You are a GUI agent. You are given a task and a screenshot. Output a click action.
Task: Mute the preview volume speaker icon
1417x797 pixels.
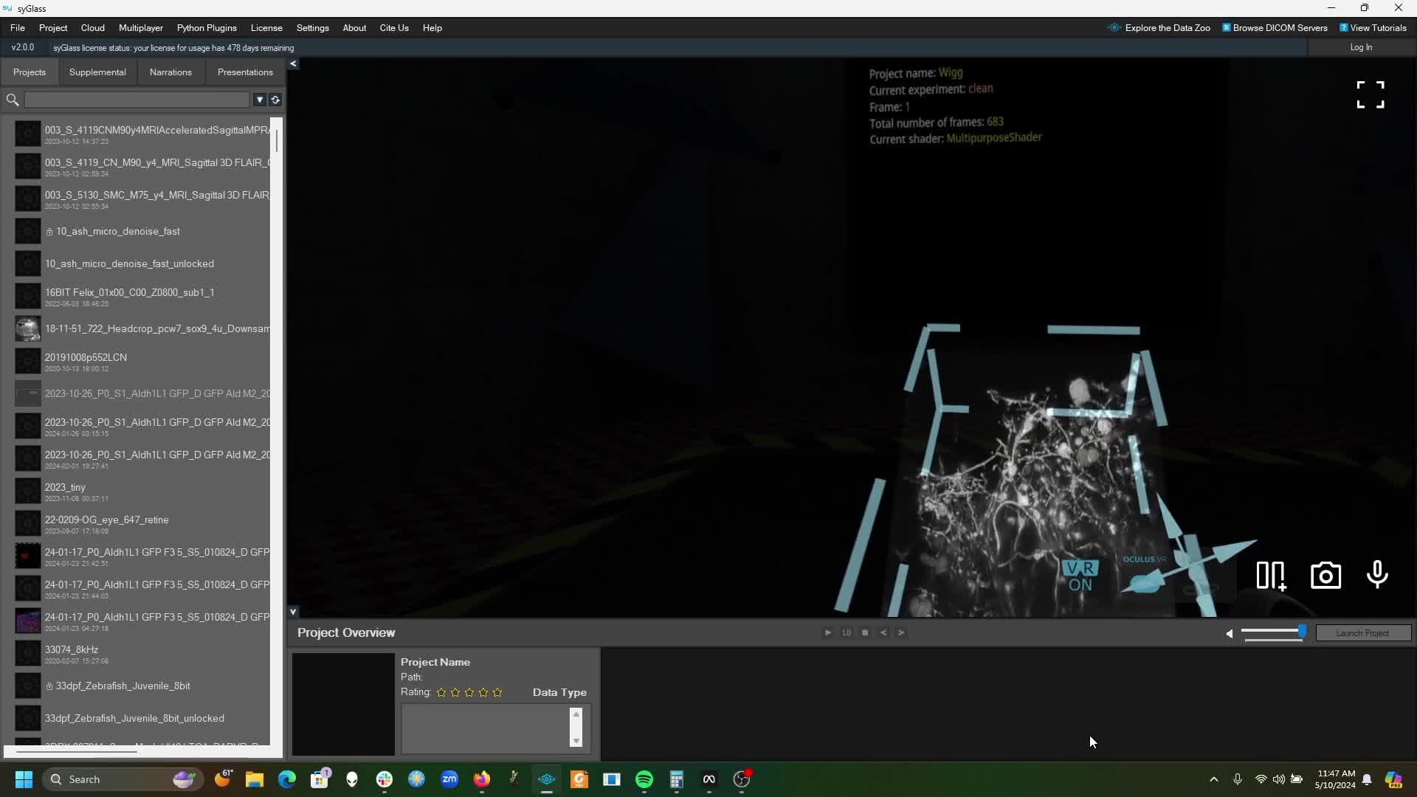1229,633
